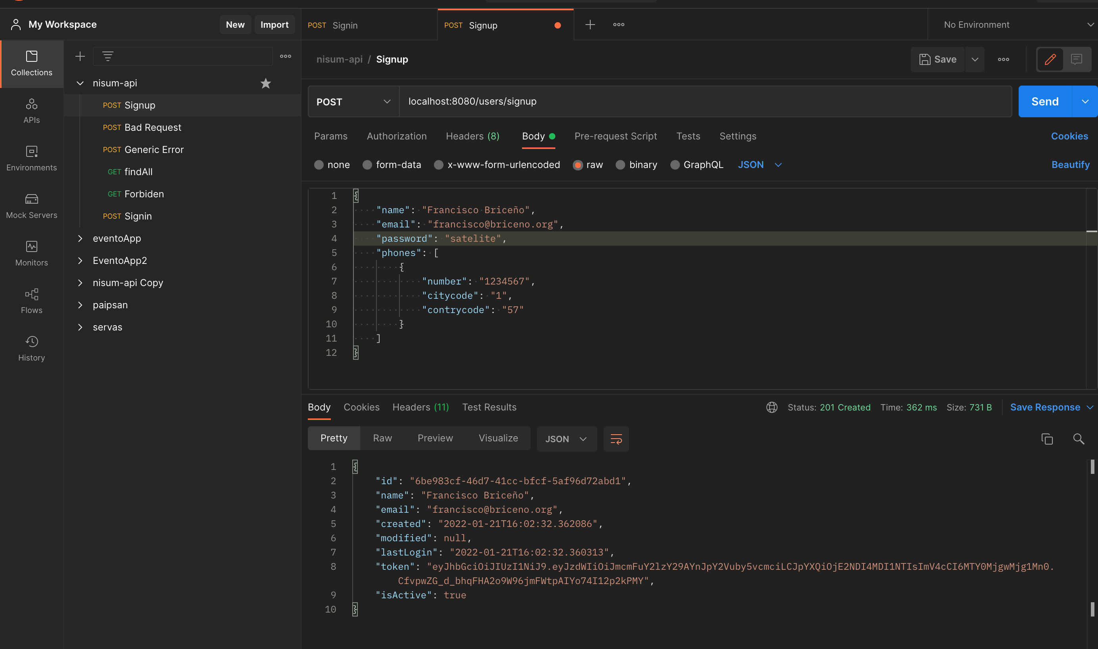Screen dimensions: 1098x649
Task: Toggle line wrapping in the response viewer
Action: point(616,439)
